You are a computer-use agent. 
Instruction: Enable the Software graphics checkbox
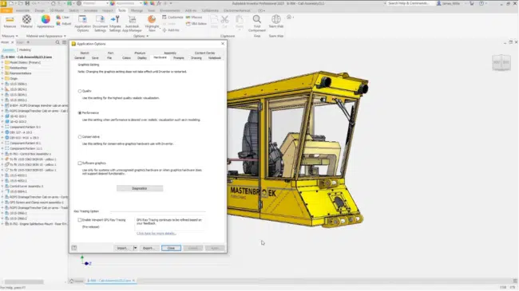point(80,163)
